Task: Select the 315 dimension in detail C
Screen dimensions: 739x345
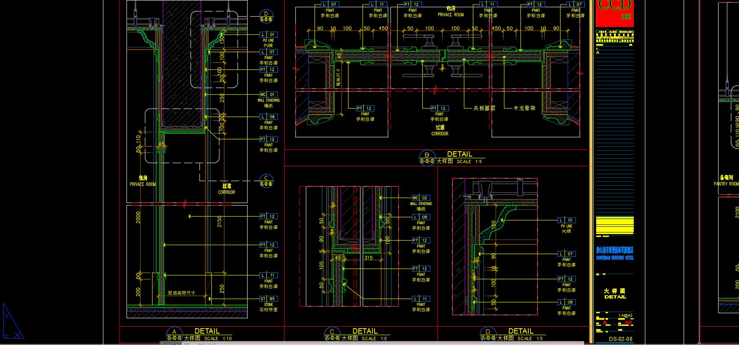Action: coord(368,258)
